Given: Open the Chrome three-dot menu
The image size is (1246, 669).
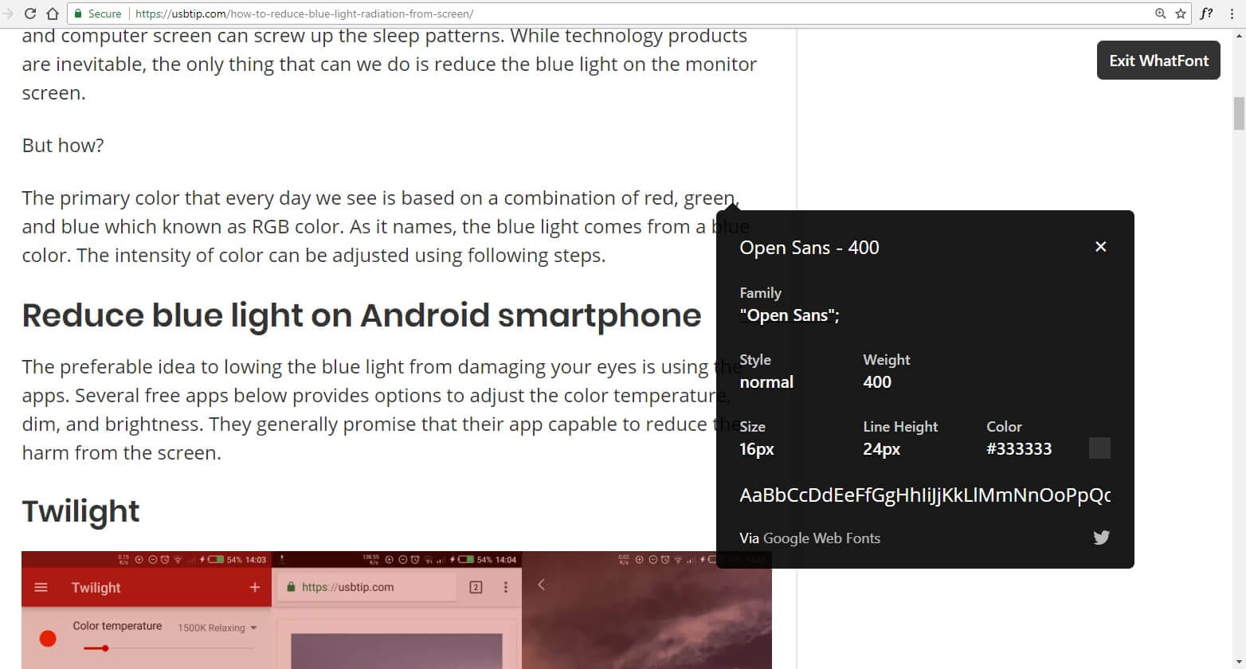Looking at the screenshot, I should click(1232, 14).
